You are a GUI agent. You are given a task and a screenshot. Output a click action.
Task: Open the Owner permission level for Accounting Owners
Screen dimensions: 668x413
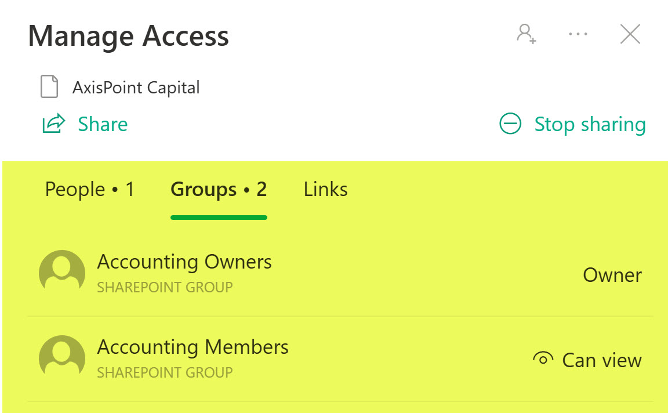(612, 275)
